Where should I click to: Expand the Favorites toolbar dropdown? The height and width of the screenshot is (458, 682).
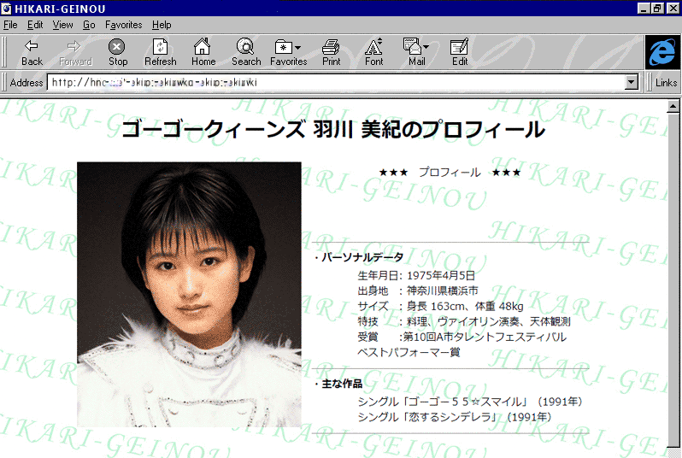pyautogui.click(x=297, y=47)
